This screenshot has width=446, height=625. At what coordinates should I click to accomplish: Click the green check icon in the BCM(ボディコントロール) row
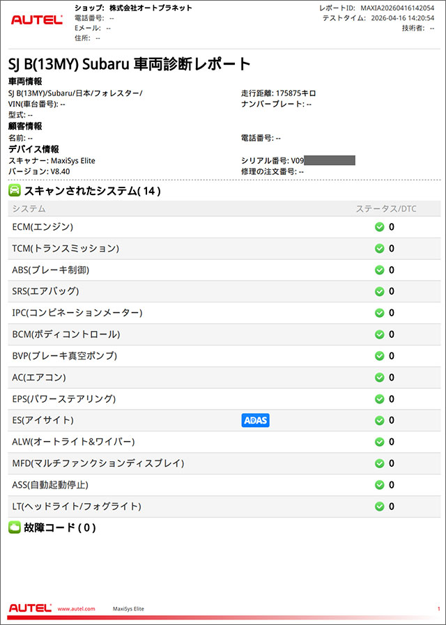click(379, 334)
